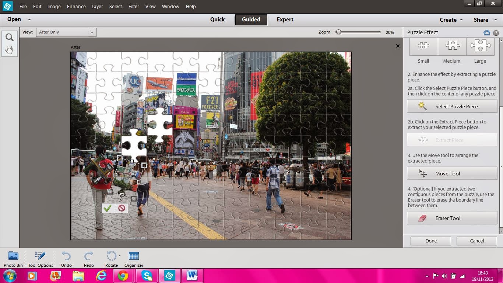Open the Layer menu

point(97,6)
